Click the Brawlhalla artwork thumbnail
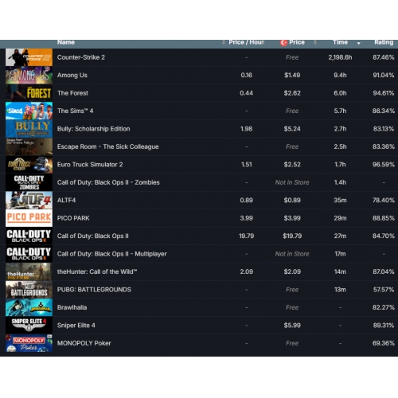 tap(29, 307)
